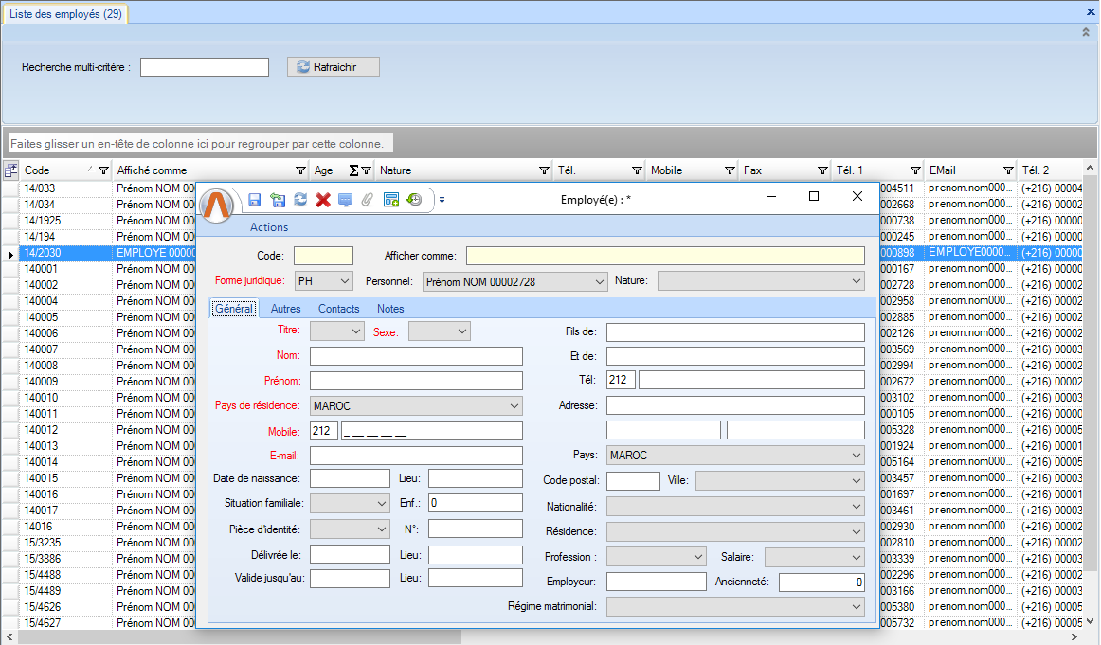Viewport: 1101px width, 645px height.
Task: Click the clock history icon in toolbar
Action: pos(414,199)
